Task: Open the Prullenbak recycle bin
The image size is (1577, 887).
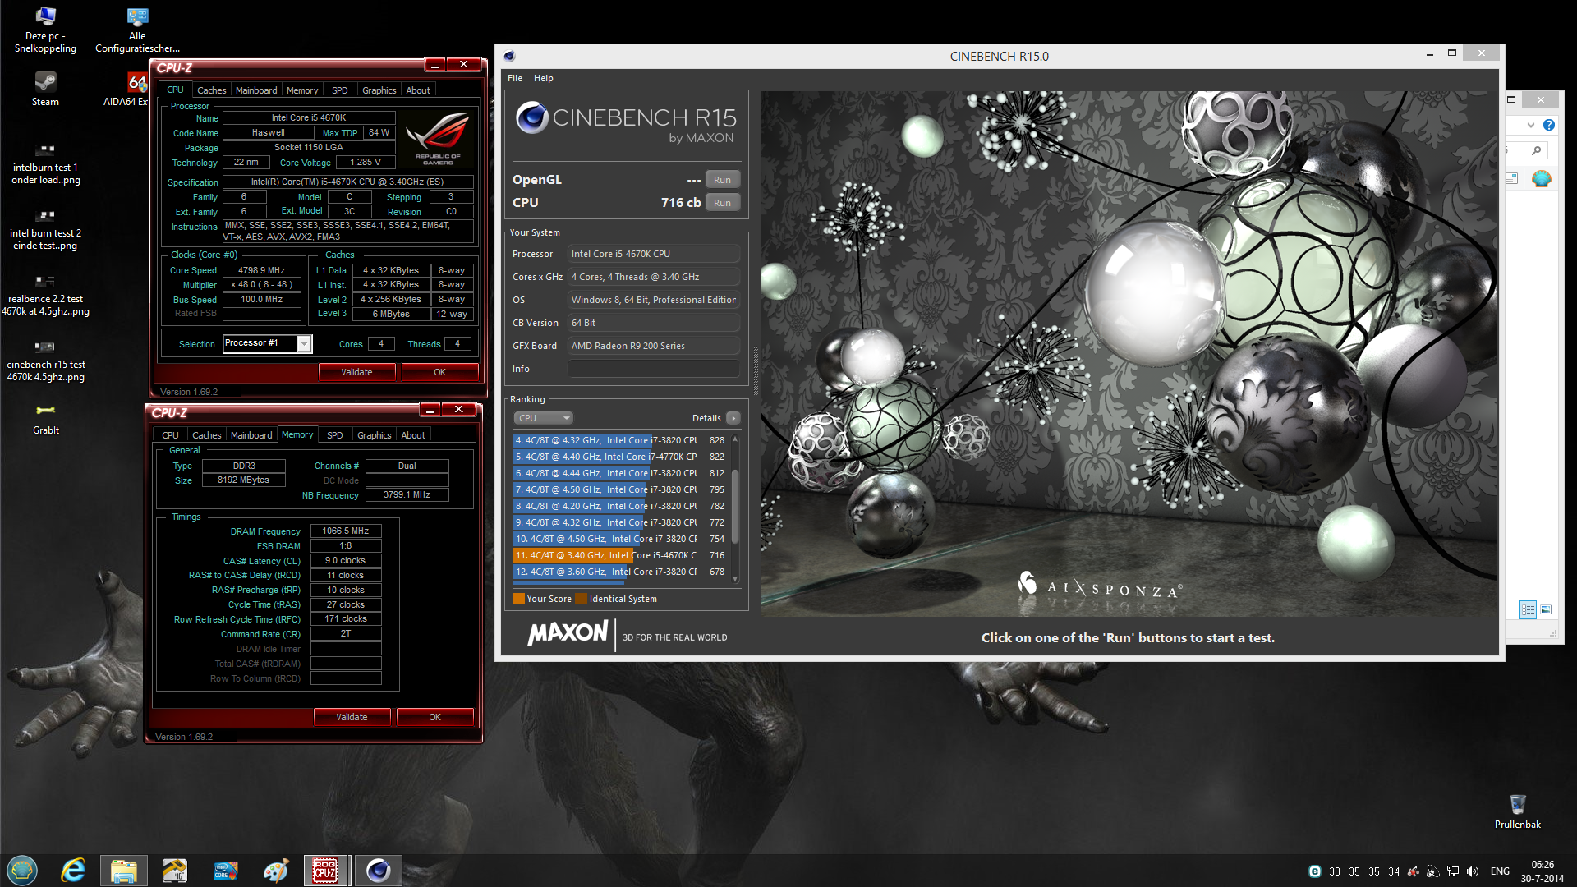Action: 1517,811
